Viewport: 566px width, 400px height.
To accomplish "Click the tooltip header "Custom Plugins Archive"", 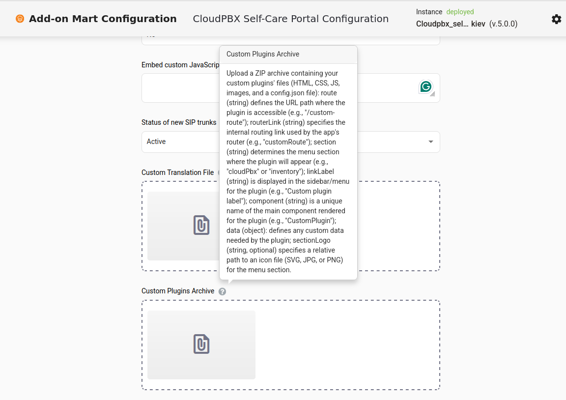I will coord(263,55).
